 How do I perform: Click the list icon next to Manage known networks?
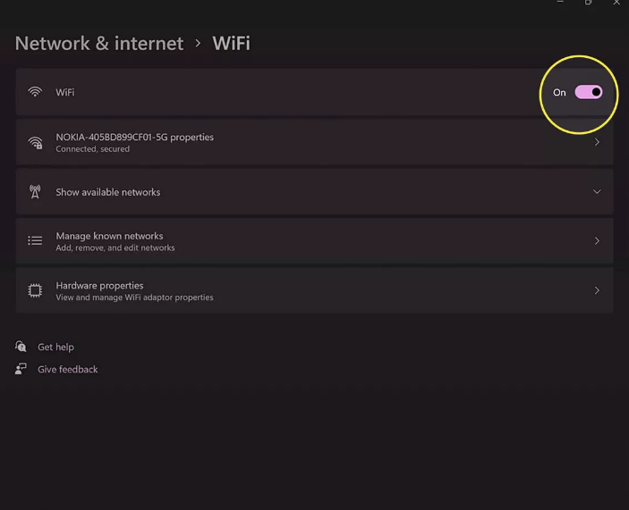pyautogui.click(x=35, y=240)
